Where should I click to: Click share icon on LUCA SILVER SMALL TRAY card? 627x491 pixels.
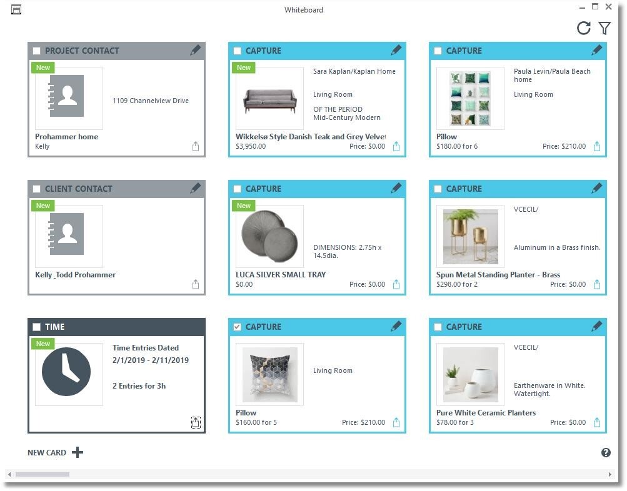pyautogui.click(x=396, y=285)
